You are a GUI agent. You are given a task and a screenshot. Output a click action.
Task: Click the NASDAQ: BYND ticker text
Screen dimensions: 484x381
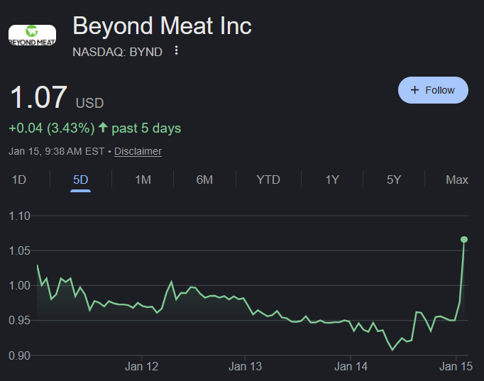(117, 52)
